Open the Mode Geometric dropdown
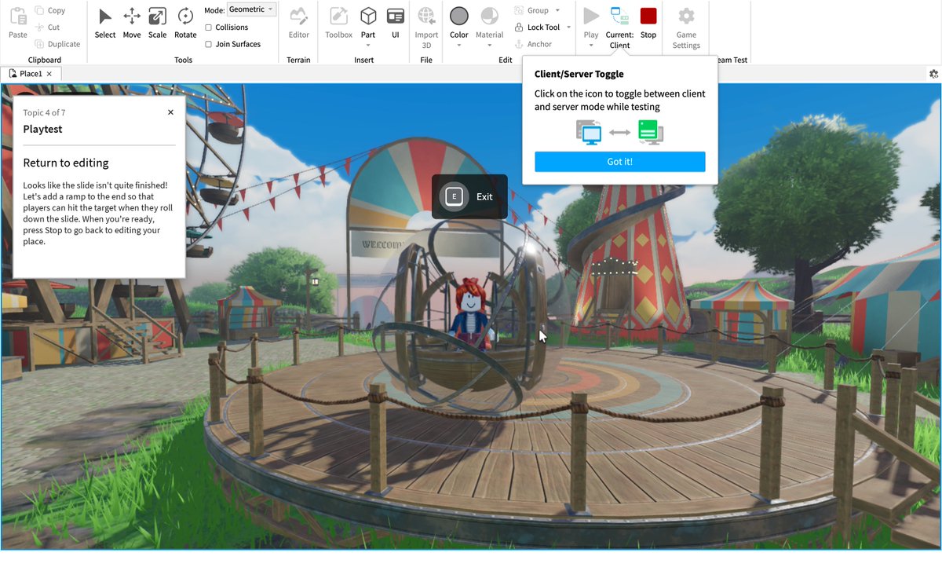This screenshot has width=942, height=571. point(251,10)
